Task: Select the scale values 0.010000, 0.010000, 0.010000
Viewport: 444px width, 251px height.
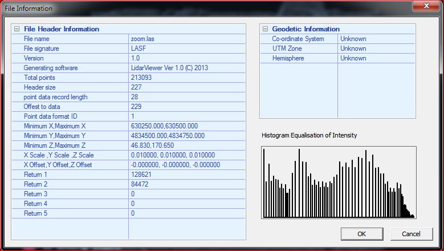Action: [x=173, y=155]
